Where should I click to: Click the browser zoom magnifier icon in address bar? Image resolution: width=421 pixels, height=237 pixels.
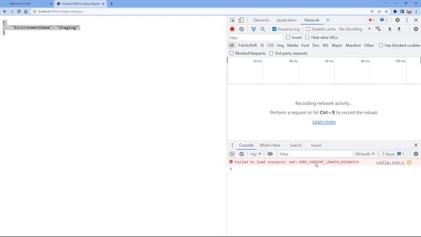[x=372, y=12]
